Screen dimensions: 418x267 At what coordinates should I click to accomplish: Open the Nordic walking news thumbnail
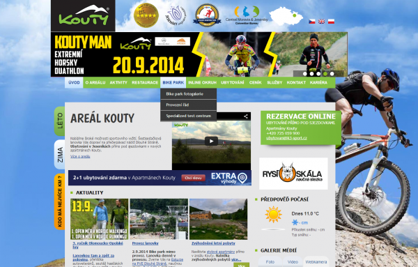(100, 219)
